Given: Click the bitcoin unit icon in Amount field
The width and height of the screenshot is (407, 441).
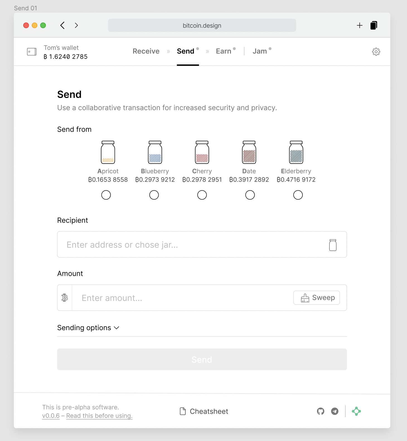Looking at the screenshot, I should pyautogui.click(x=65, y=298).
